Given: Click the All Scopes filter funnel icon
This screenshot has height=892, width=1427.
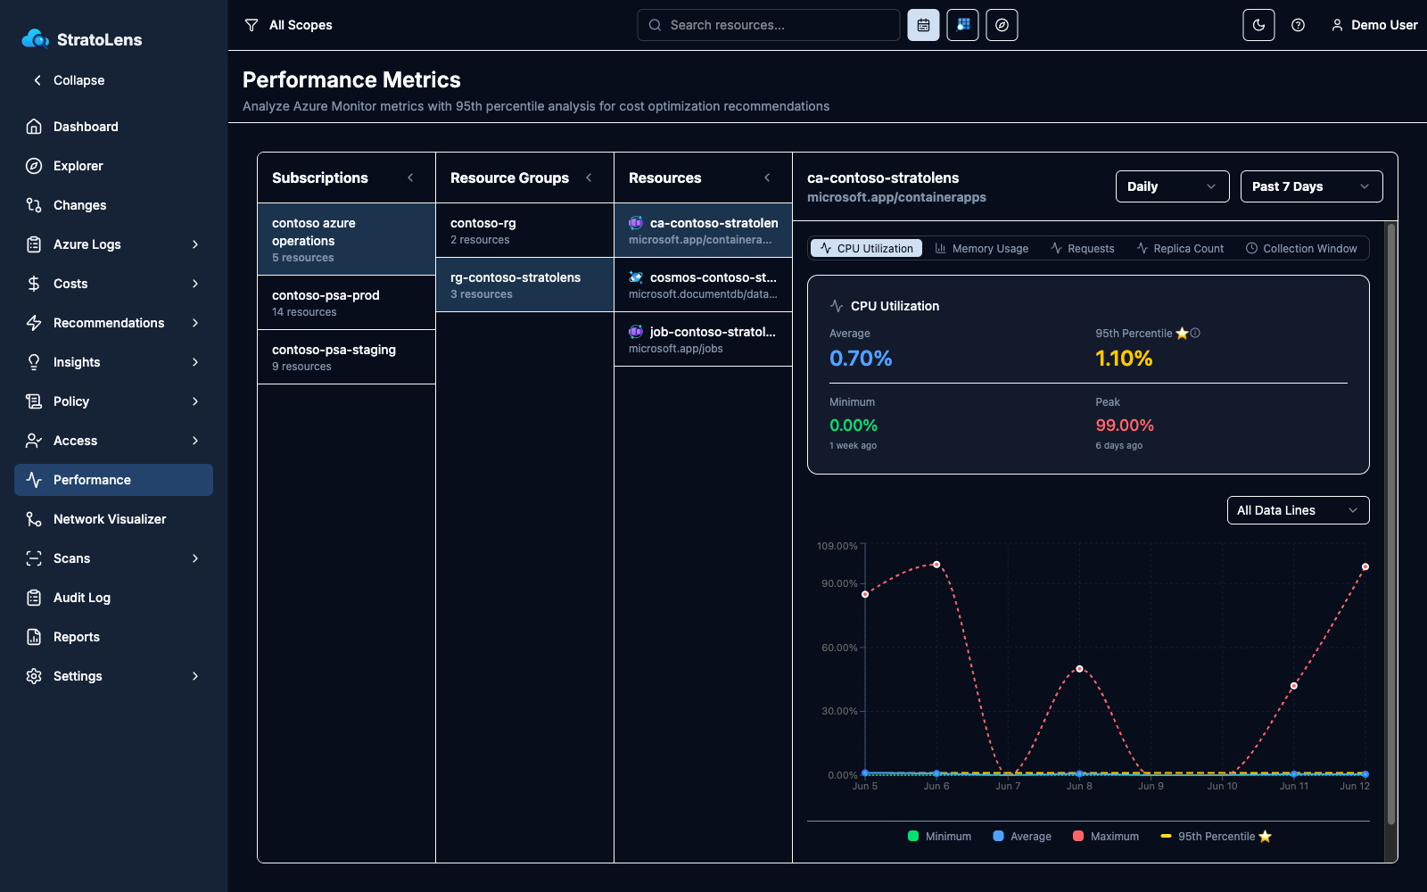Looking at the screenshot, I should click(x=252, y=25).
